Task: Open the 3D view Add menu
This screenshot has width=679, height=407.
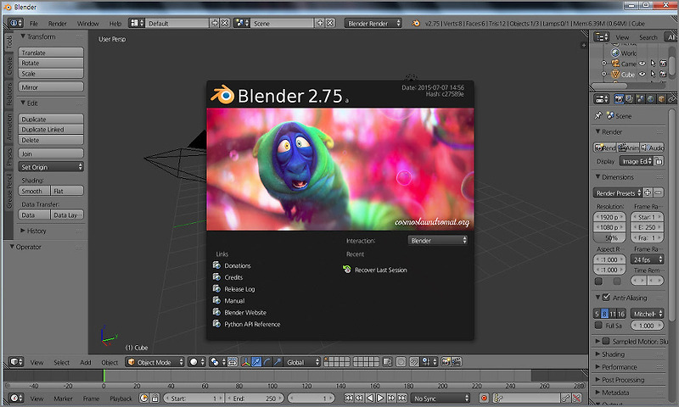Action: pyautogui.click(x=86, y=362)
